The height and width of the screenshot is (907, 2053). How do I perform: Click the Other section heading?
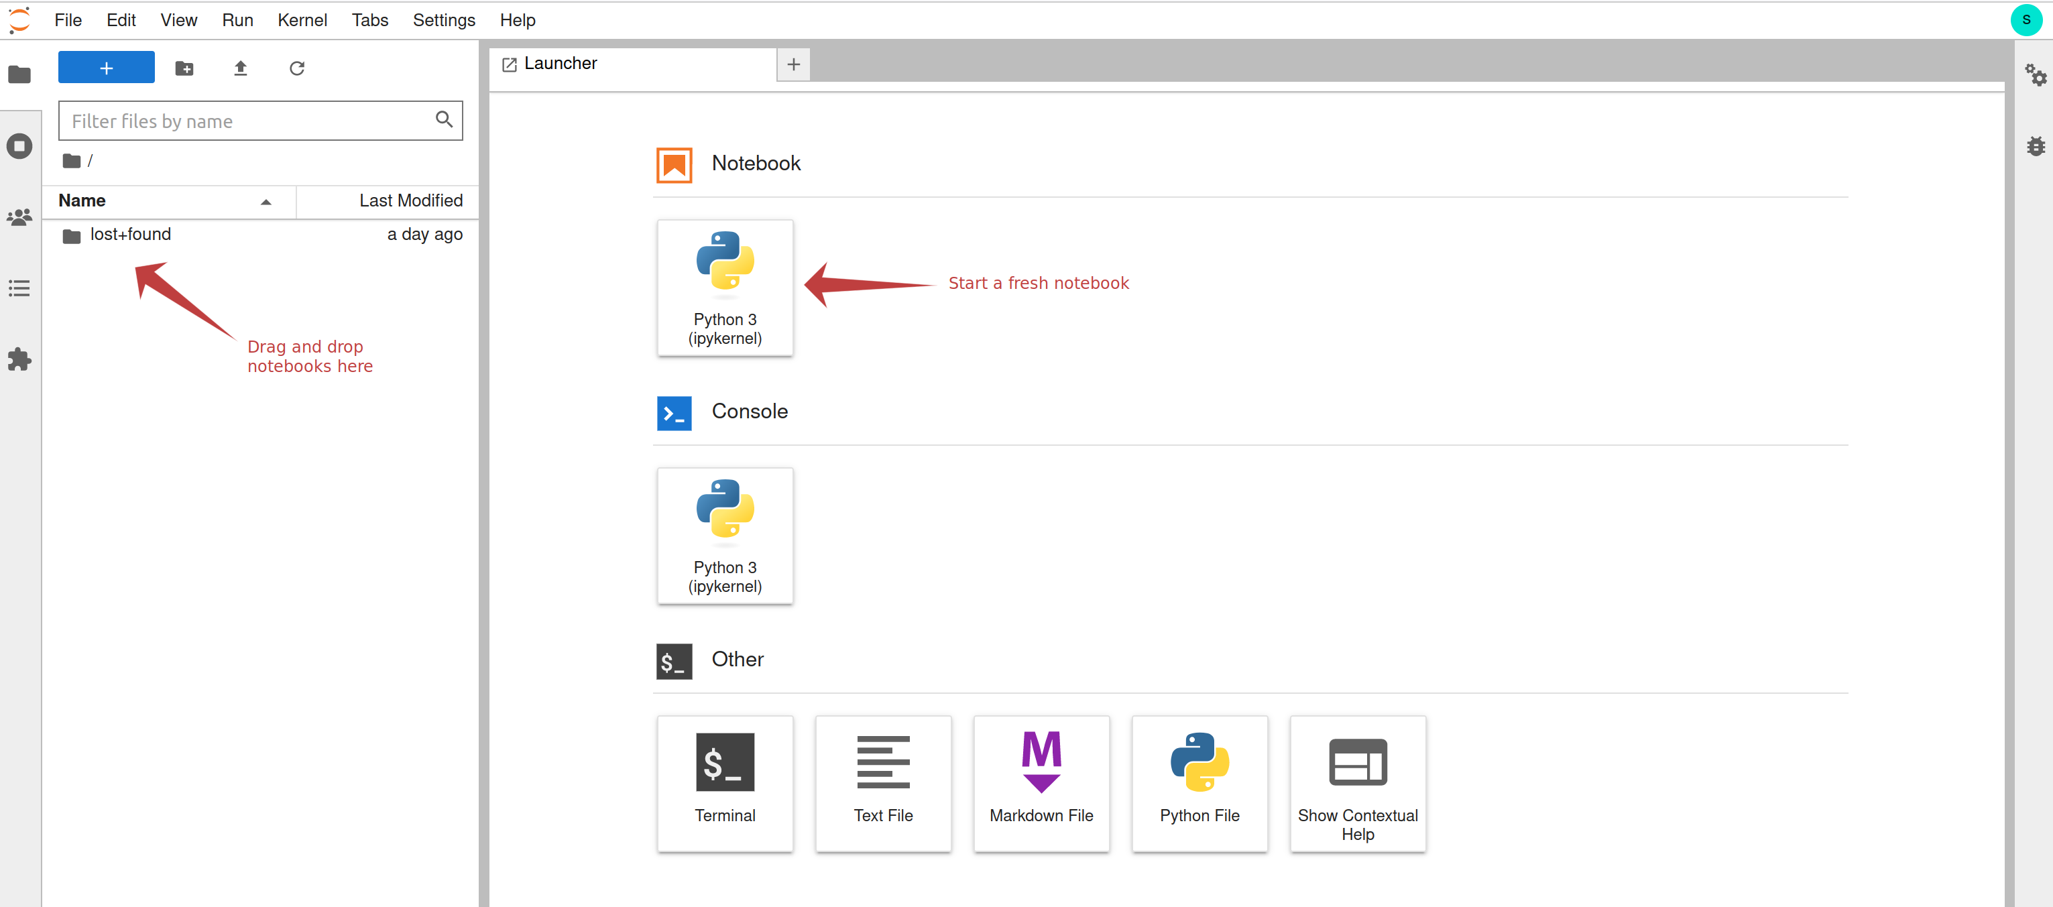point(738,659)
